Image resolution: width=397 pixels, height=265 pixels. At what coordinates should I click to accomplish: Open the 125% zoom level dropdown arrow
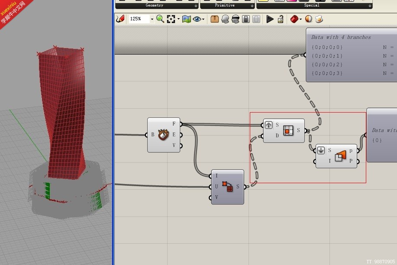tap(152, 19)
